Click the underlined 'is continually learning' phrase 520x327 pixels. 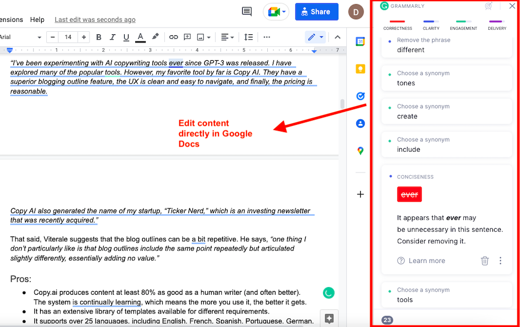coord(107,302)
